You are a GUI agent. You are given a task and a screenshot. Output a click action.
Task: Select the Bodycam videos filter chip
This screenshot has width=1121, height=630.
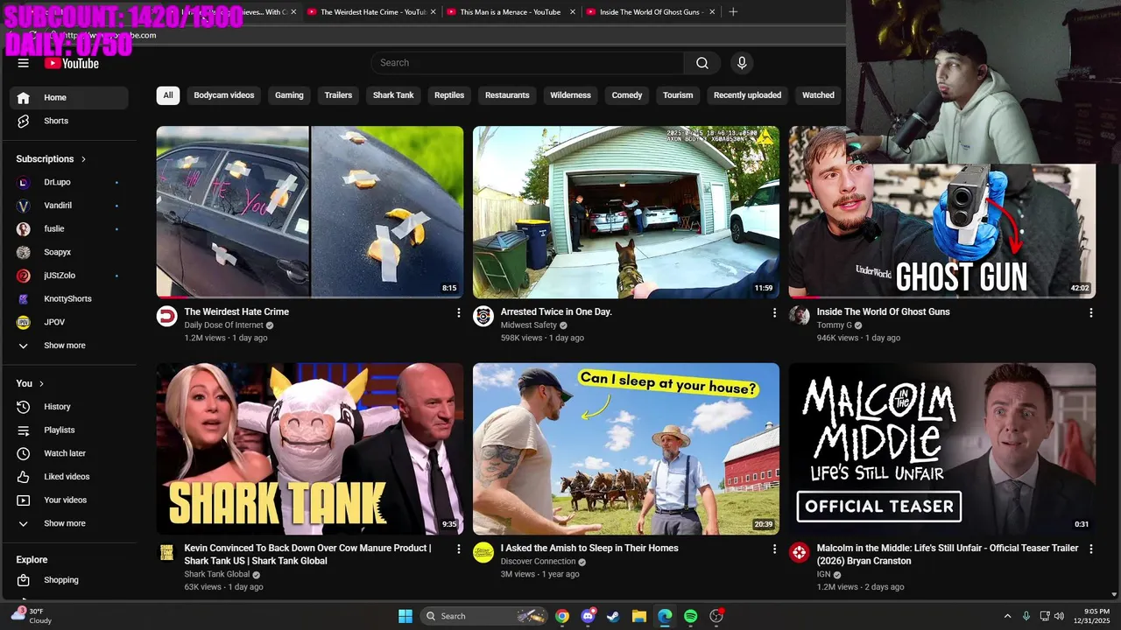224,95
